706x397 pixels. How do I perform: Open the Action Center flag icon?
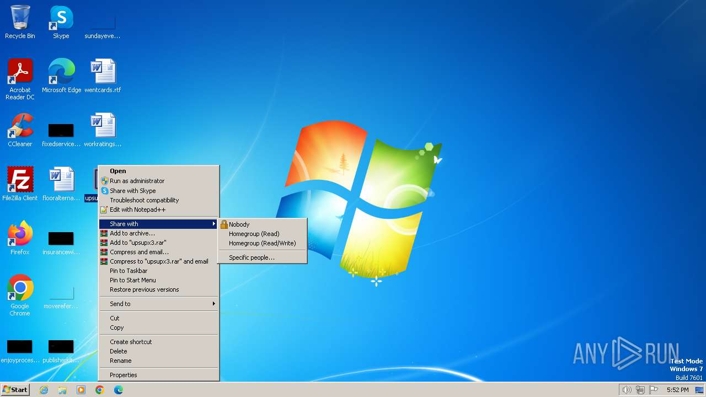654,390
